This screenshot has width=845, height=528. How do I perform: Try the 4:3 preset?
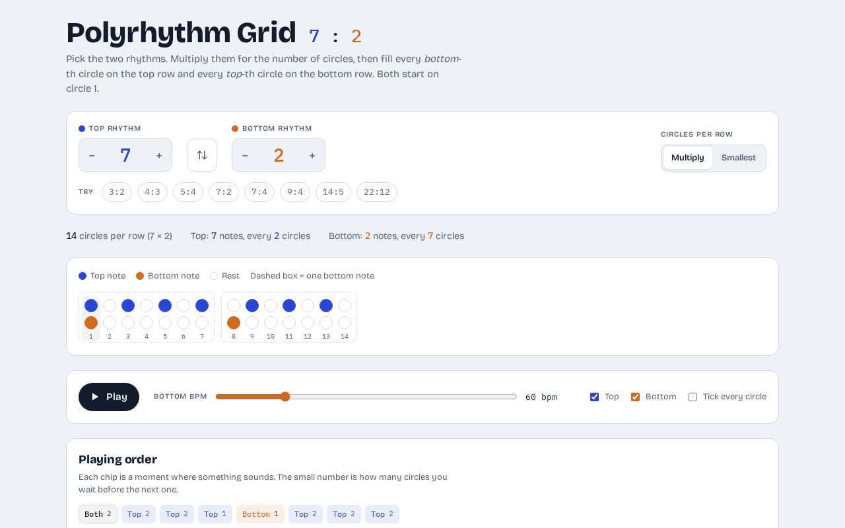(x=152, y=192)
